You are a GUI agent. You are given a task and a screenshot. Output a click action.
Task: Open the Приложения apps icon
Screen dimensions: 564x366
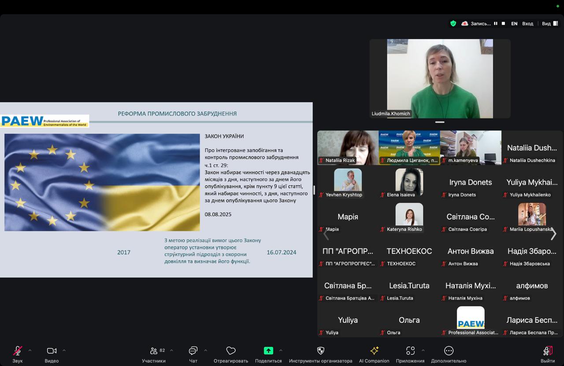click(410, 351)
